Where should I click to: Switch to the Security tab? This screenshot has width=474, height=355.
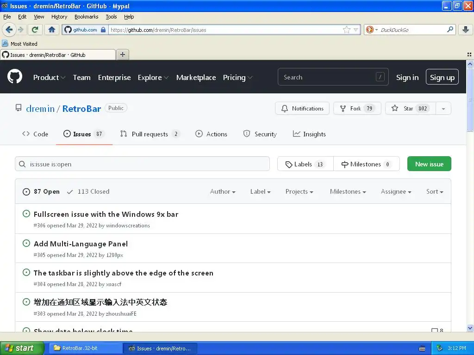260,134
